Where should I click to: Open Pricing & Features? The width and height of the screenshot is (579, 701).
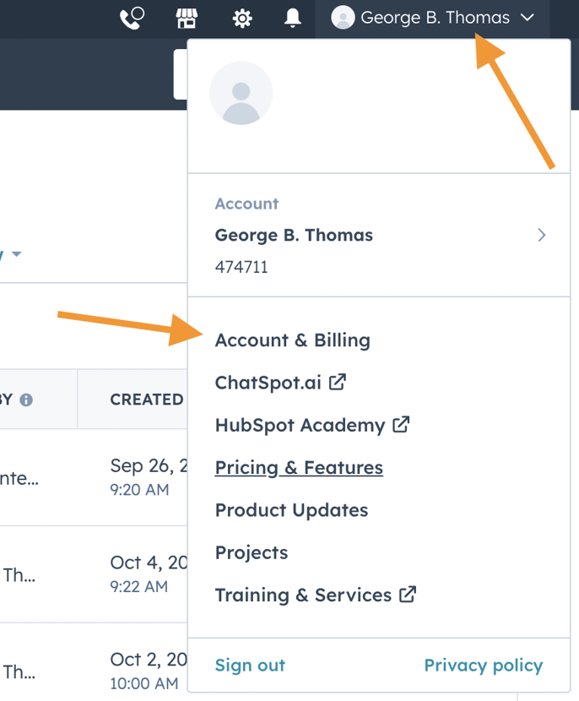point(299,467)
